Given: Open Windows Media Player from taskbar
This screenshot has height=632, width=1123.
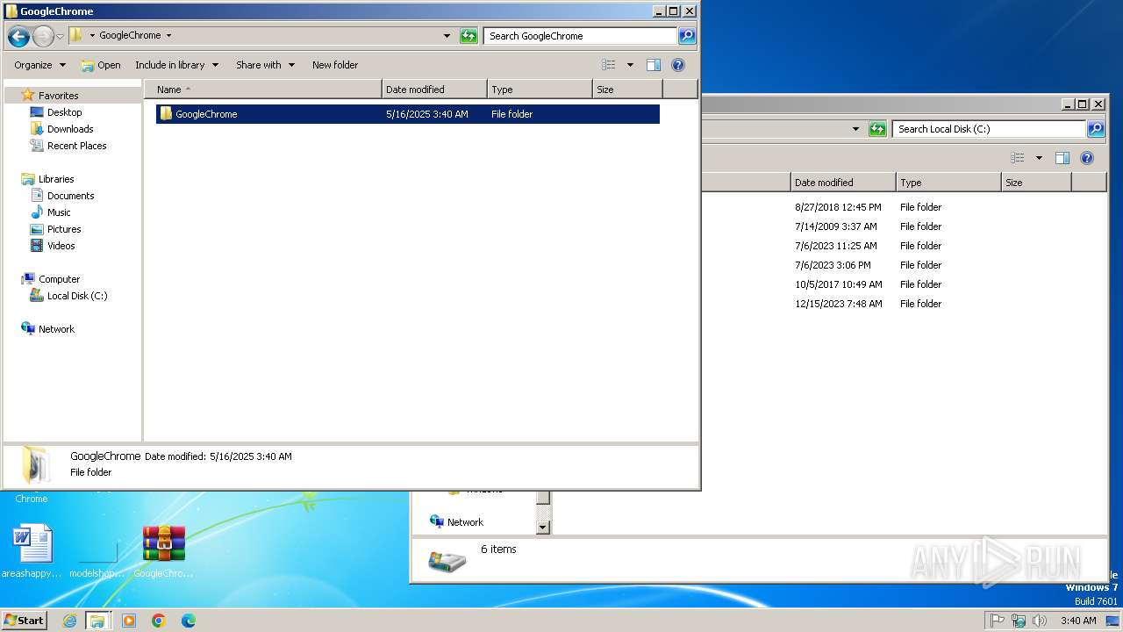Looking at the screenshot, I should pos(129,621).
